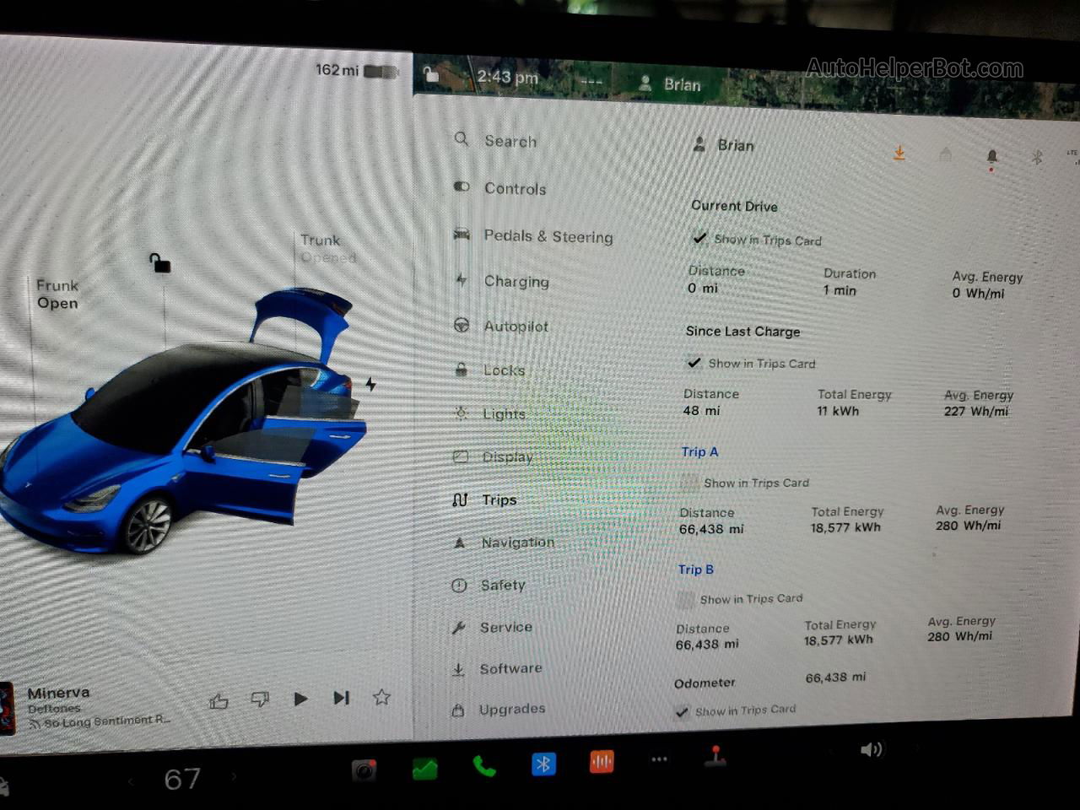This screenshot has height=810, width=1080.
Task: Tap the Trip A distance 66,438 mi
Action: tap(711, 529)
